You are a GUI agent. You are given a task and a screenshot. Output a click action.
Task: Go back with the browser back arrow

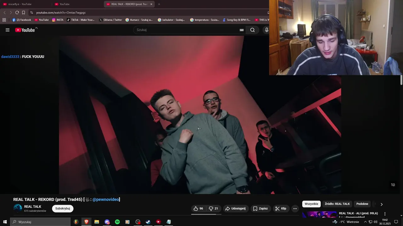pyautogui.click(x=4, y=13)
